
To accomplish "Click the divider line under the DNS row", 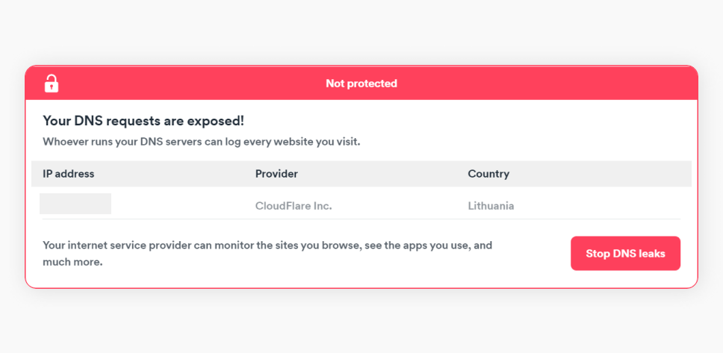I will point(361,219).
